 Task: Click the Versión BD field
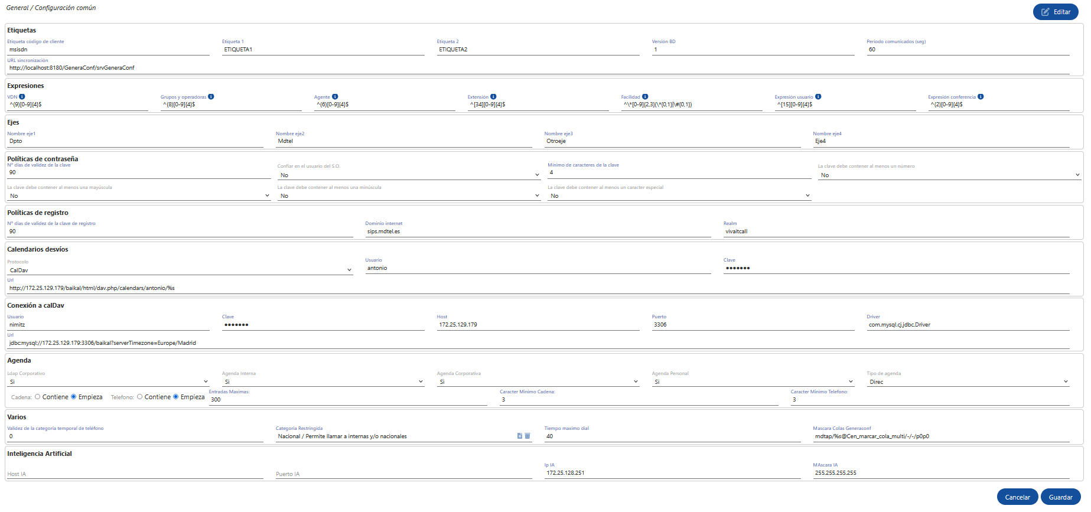click(753, 50)
